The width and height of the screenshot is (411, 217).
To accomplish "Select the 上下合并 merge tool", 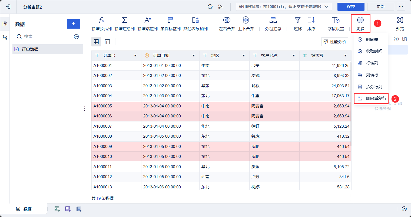I will click(x=246, y=23).
